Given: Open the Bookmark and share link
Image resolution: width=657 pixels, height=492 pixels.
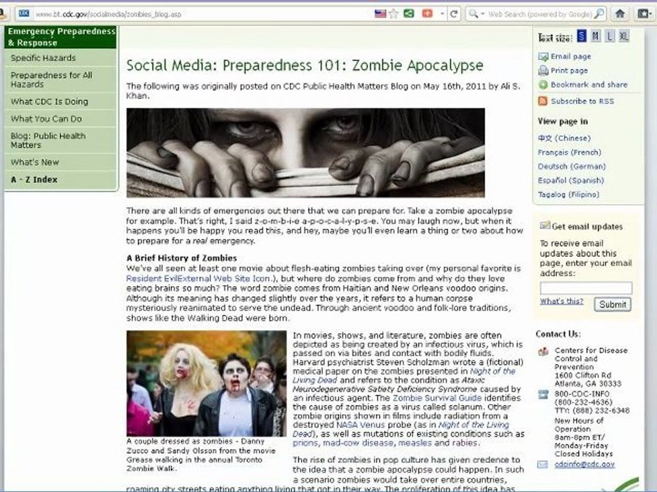Looking at the screenshot, I should (589, 85).
